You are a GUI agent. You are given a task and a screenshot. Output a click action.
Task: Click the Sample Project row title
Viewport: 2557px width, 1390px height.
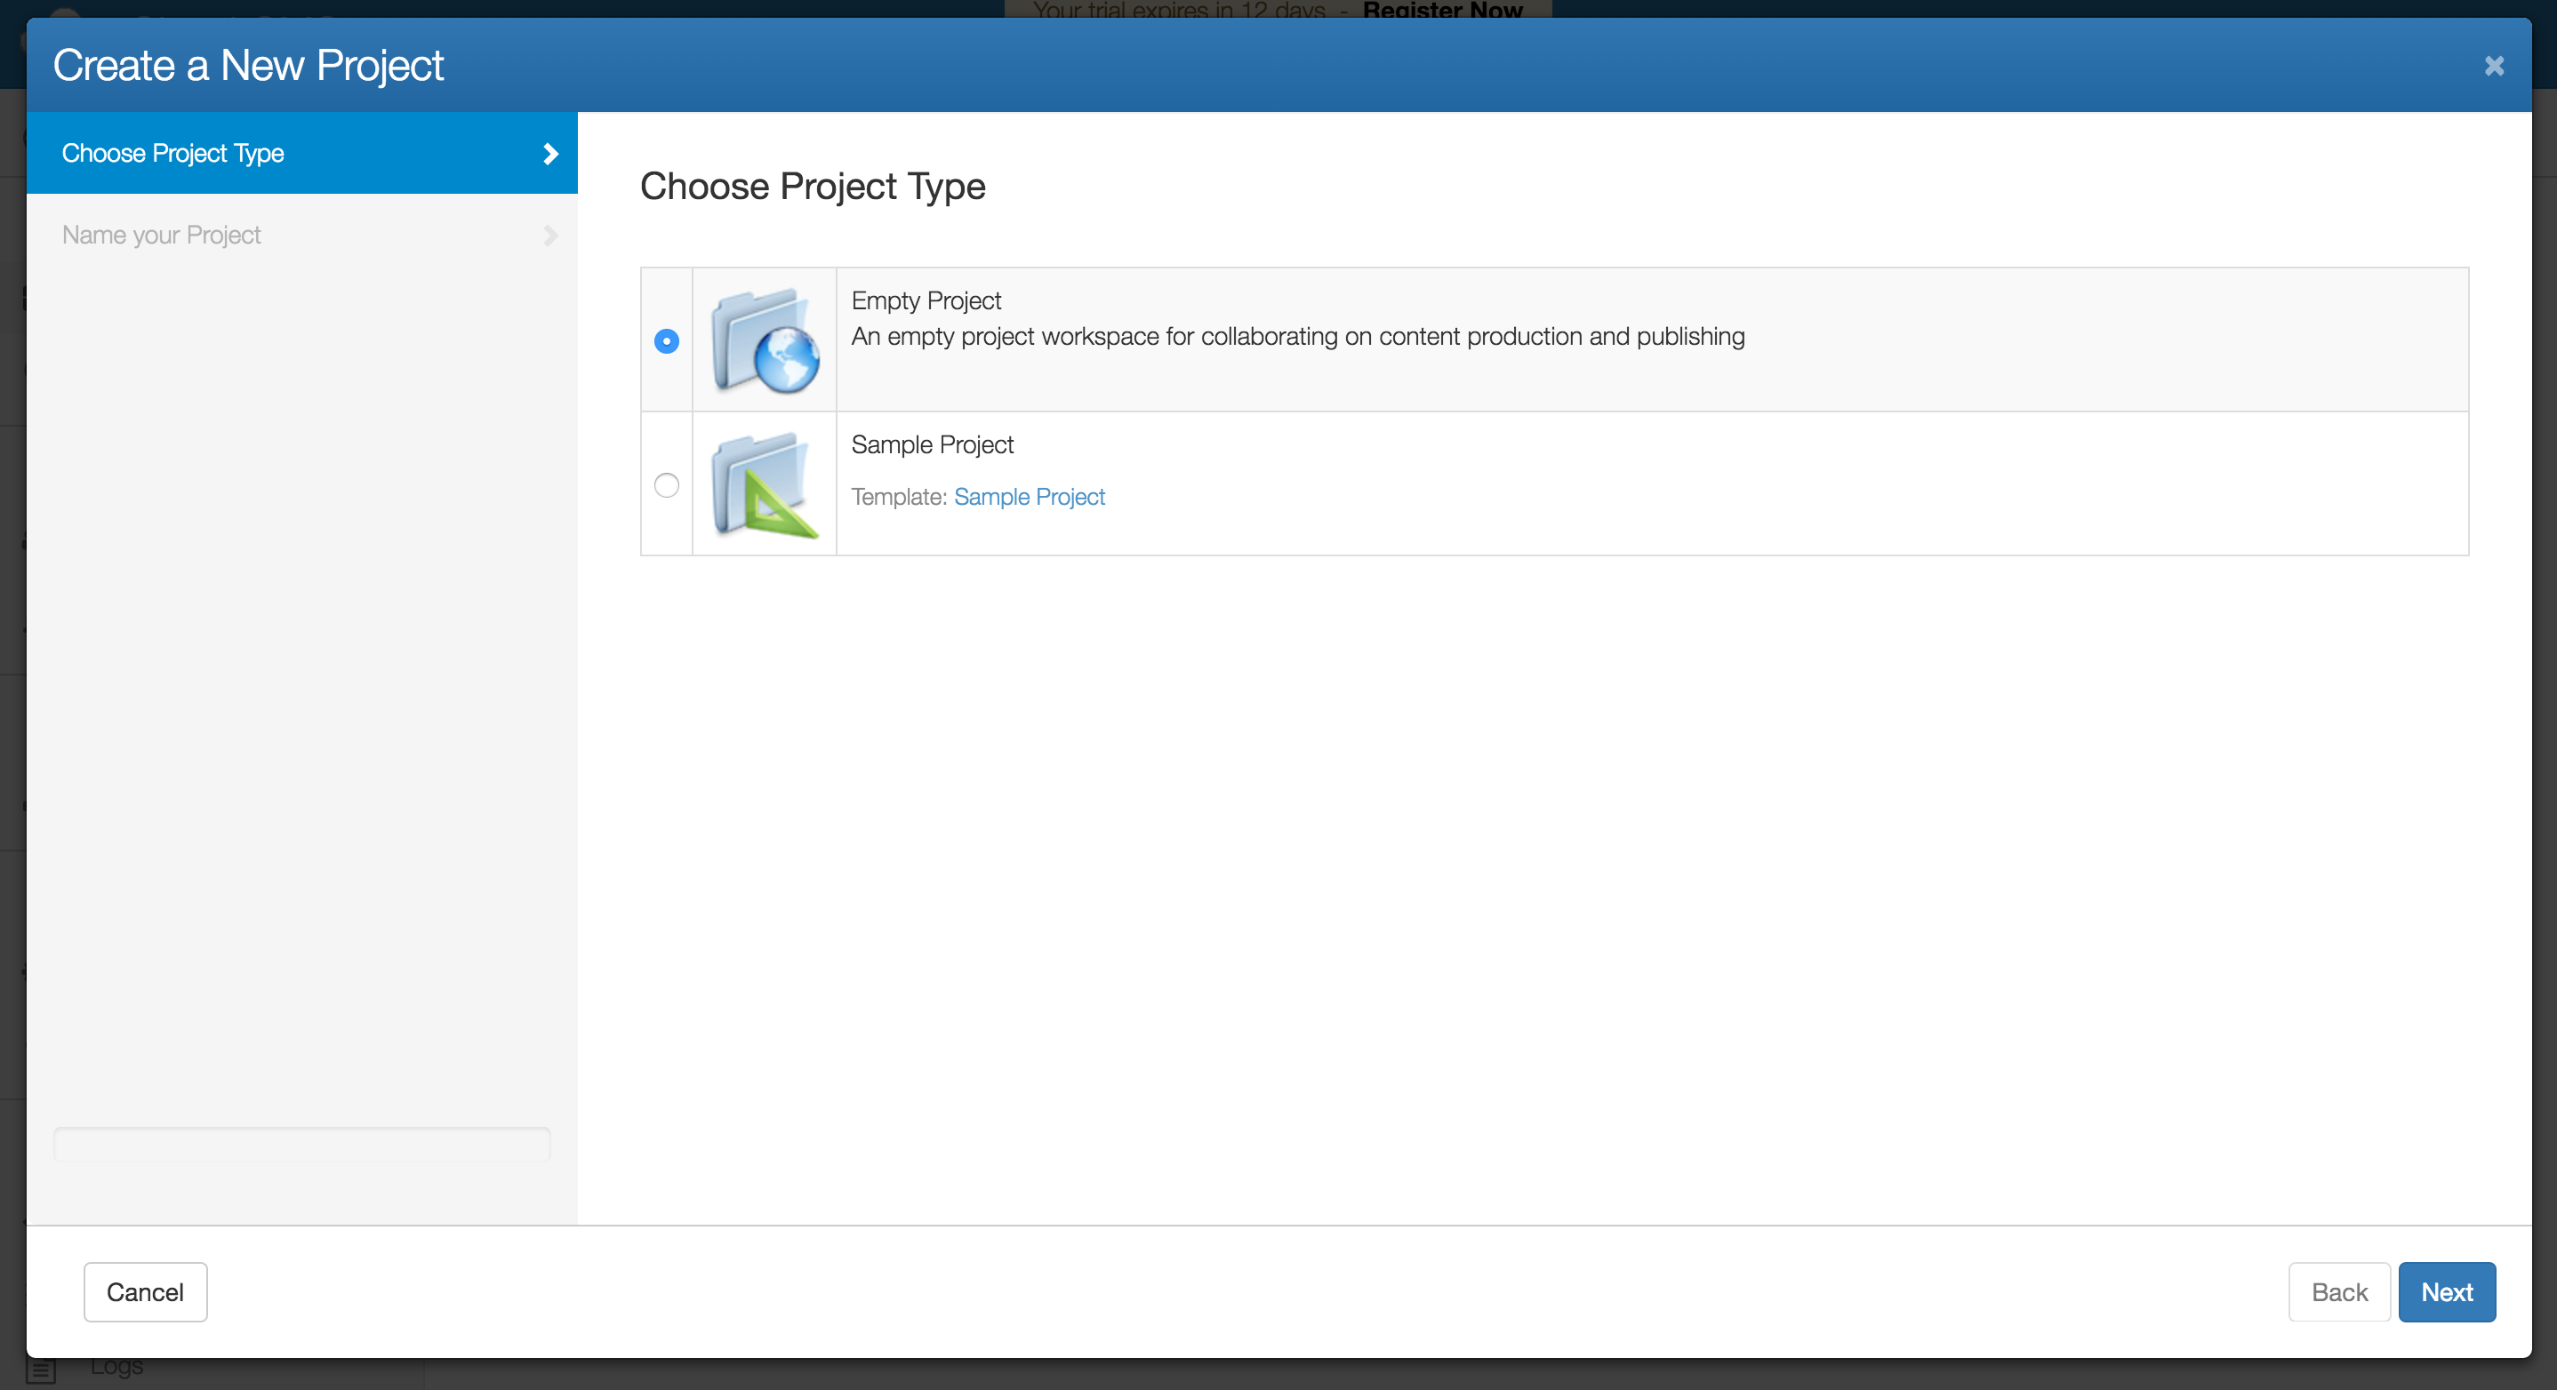(931, 444)
